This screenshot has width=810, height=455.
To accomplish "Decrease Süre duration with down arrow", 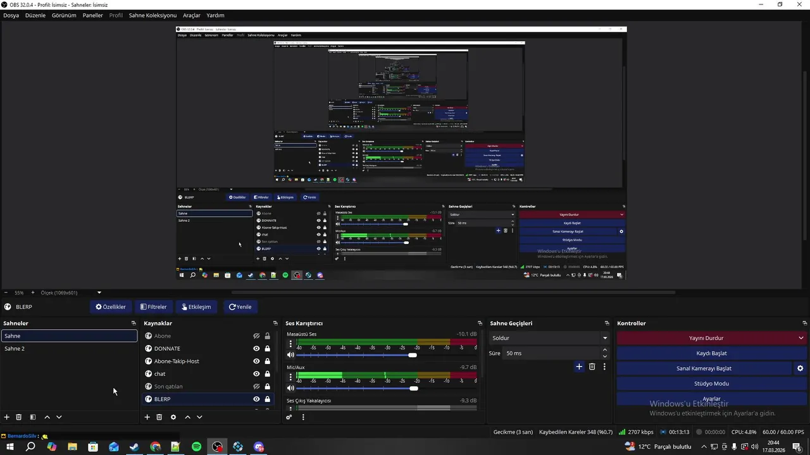I will pyautogui.click(x=604, y=356).
